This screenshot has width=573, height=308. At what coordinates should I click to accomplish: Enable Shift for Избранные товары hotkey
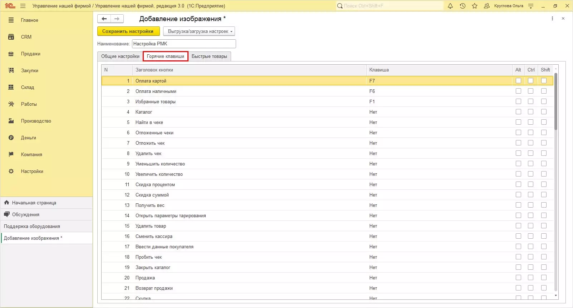pyautogui.click(x=544, y=101)
